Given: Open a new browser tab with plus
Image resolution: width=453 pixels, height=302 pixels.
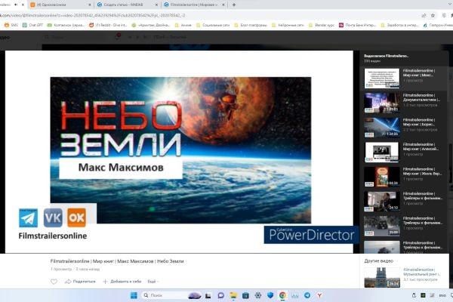Looking at the screenshot, I should point(234,5).
